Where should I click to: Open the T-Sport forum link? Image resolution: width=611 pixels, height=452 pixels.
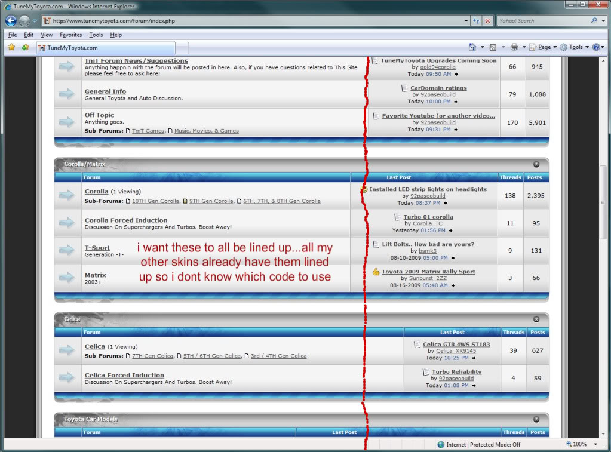[x=97, y=247]
